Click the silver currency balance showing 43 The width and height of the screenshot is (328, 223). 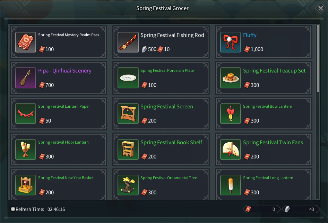[301, 209]
